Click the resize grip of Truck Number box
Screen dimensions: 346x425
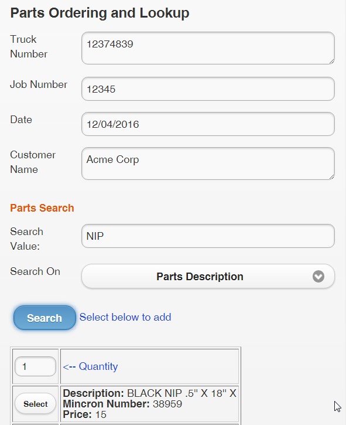pyautogui.click(x=331, y=62)
